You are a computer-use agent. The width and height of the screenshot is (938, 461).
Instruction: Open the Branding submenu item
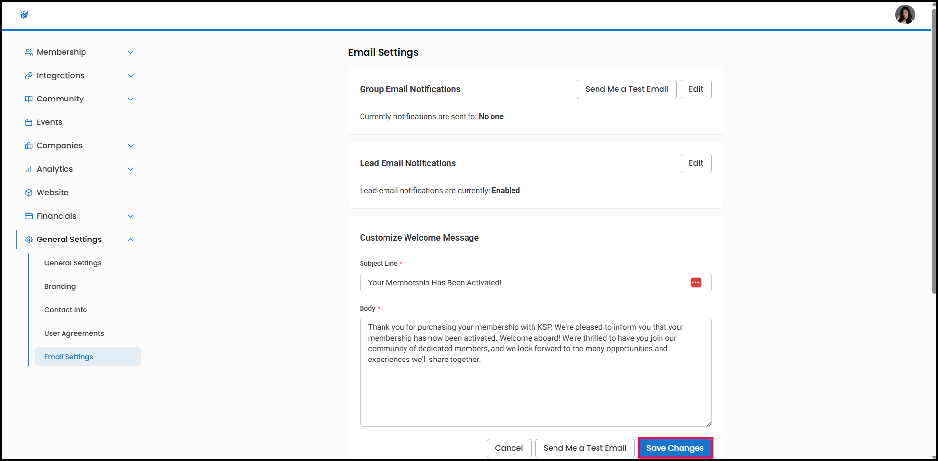(60, 286)
